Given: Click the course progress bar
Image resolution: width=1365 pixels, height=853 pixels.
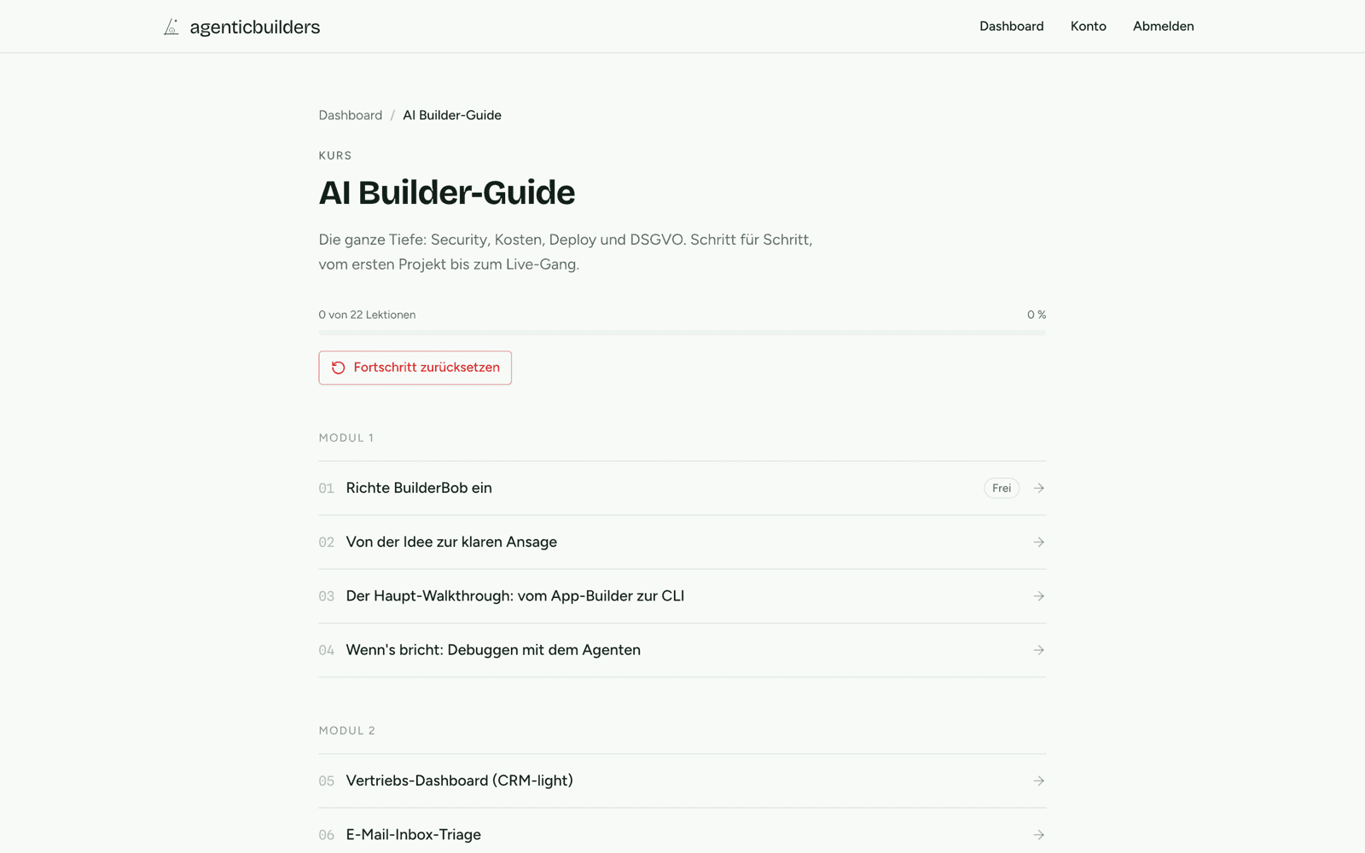Looking at the screenshot, I should tap(682, 333).
